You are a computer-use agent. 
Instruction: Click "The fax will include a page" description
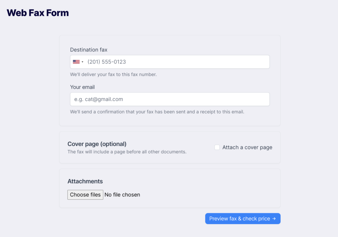coord(127,152)
